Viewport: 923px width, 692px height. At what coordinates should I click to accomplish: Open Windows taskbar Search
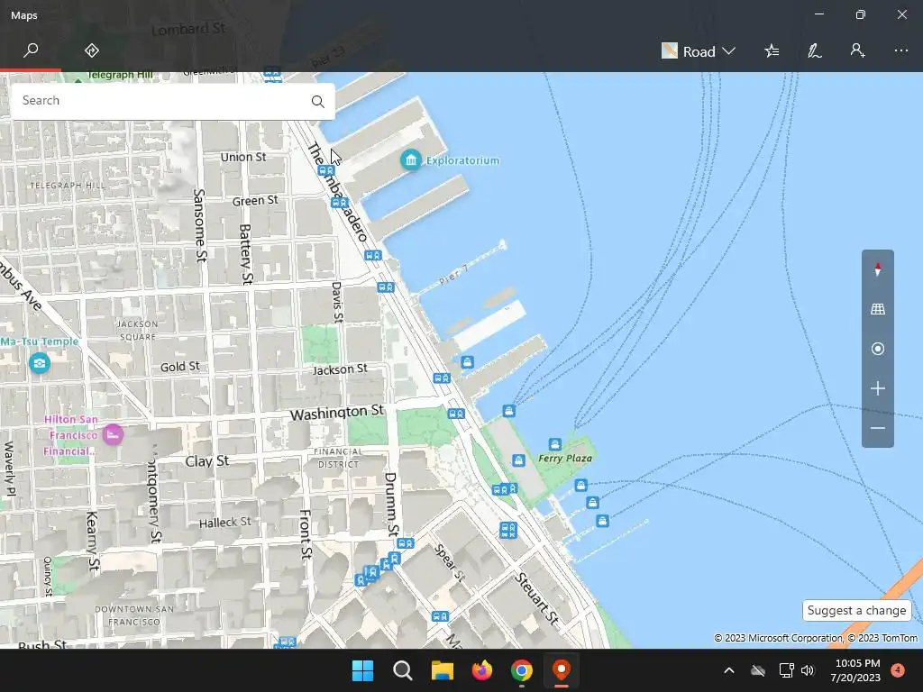pyautogui.click(x=403, y=670)
